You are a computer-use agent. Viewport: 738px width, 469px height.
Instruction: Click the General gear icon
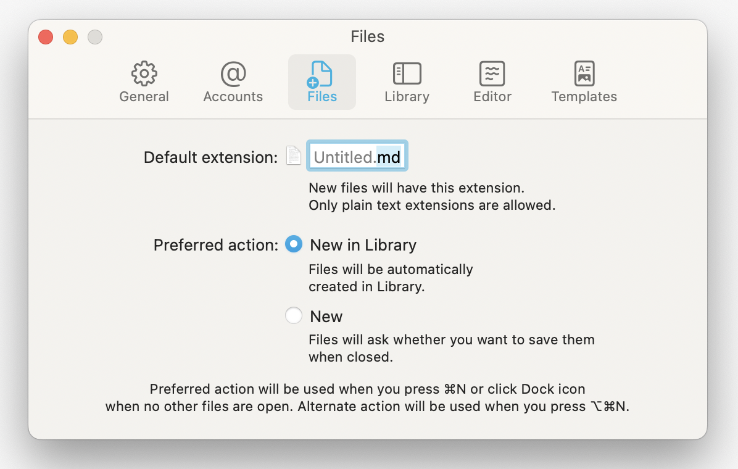(x=144, y=73)
